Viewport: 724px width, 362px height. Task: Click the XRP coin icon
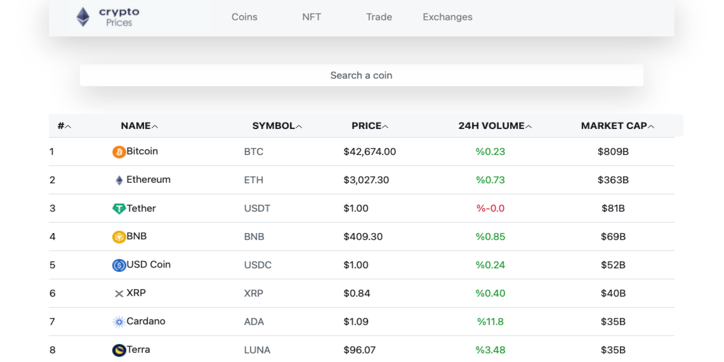[x=119, y=294]
